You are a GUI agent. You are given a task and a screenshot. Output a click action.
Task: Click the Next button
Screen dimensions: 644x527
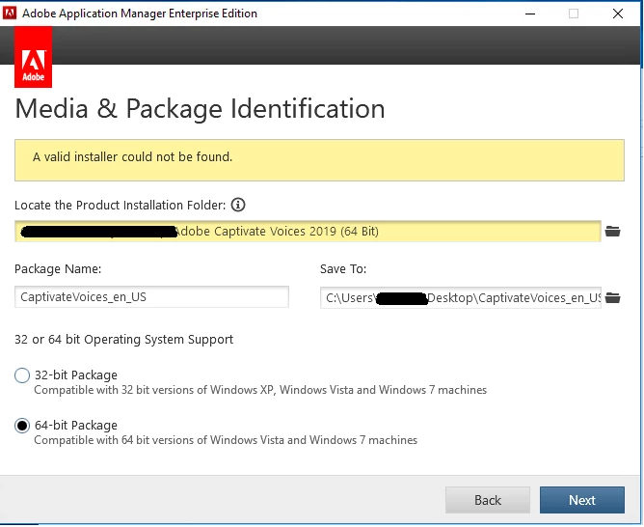click(x=582, y=500)
